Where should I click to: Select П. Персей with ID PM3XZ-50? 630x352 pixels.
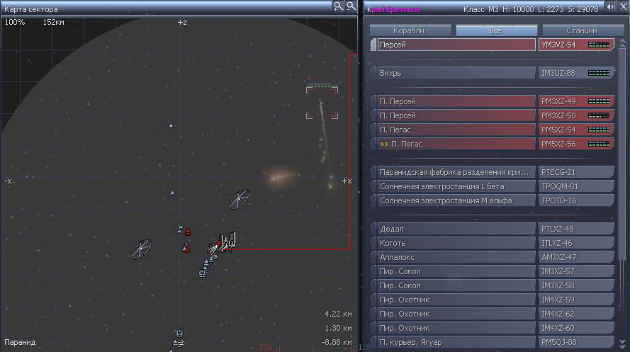click(x=456, y=115)
